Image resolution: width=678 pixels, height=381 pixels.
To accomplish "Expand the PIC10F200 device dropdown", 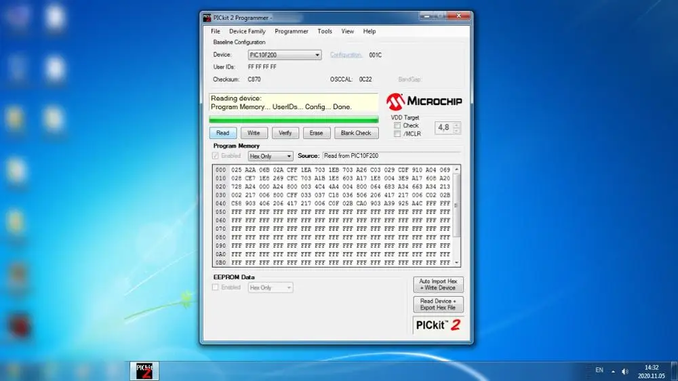I will coord(317,55).
